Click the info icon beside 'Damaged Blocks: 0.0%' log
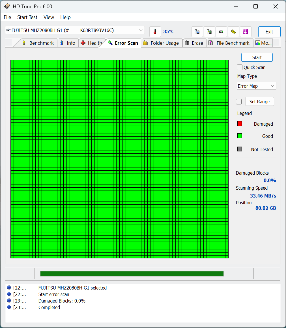 9,300
